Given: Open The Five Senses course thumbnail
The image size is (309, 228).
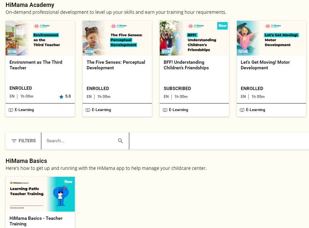Looking at the screenshot, I should click(117, 38).
